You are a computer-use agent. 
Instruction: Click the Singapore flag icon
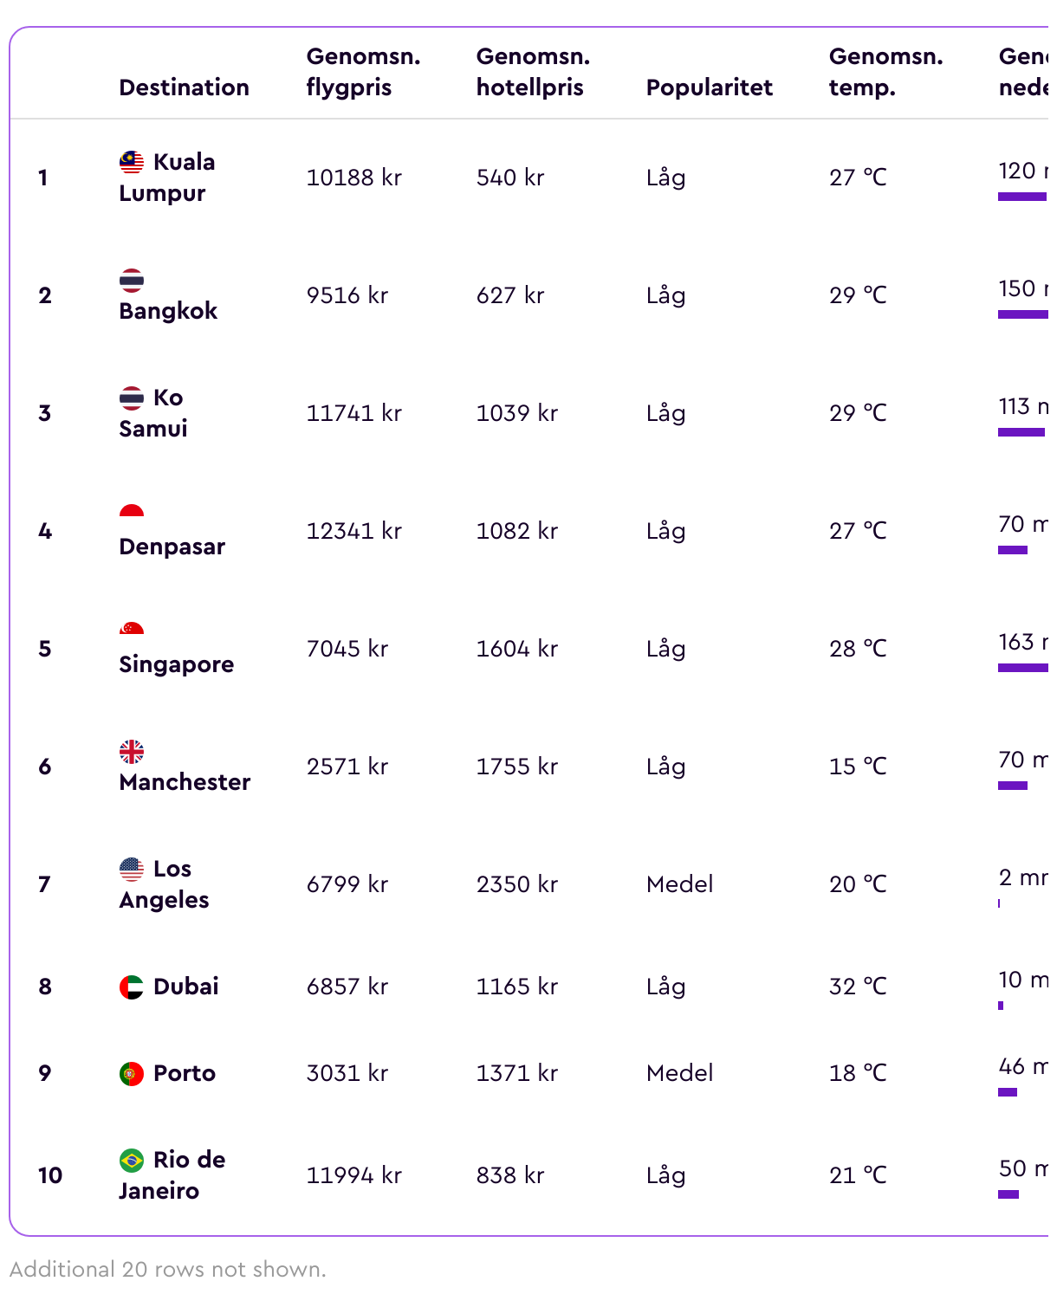pos(132,629)
